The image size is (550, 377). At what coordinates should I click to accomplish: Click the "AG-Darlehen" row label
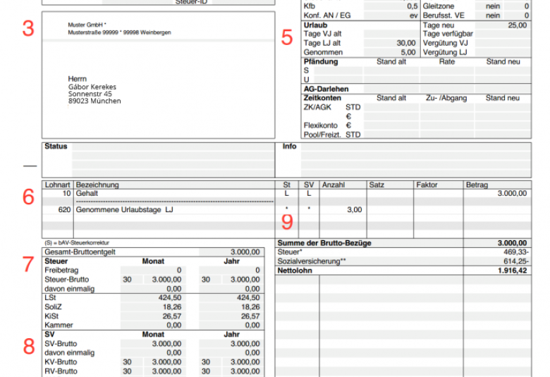326,89
